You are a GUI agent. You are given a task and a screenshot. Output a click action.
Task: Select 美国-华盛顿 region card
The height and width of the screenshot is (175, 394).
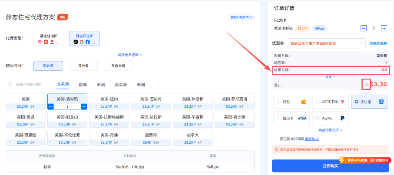(x=193, y=120)
